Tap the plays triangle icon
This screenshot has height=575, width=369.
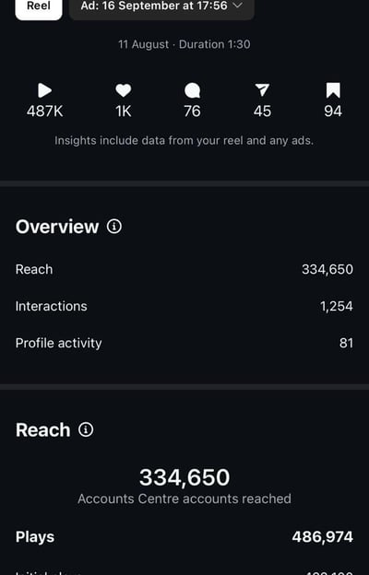[44, 90]
